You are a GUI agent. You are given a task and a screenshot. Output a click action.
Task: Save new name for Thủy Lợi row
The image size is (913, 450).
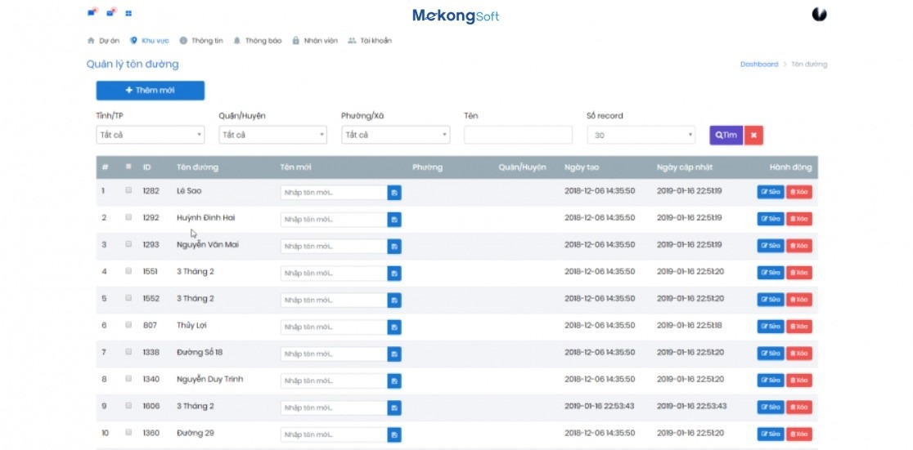click(x=394, y=327)
